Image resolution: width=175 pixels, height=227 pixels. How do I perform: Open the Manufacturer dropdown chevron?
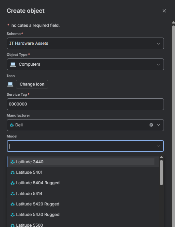158,125
